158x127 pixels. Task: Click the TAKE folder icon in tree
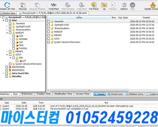coord(17,45)
